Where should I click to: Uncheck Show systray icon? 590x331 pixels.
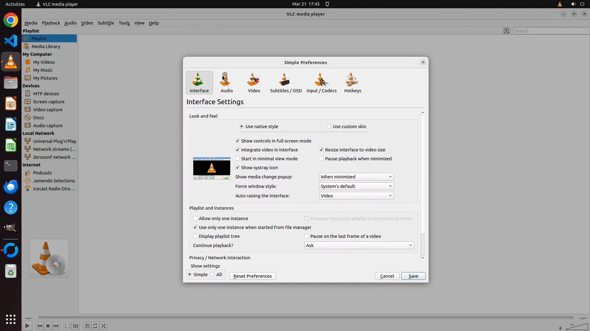pos(238,168)
